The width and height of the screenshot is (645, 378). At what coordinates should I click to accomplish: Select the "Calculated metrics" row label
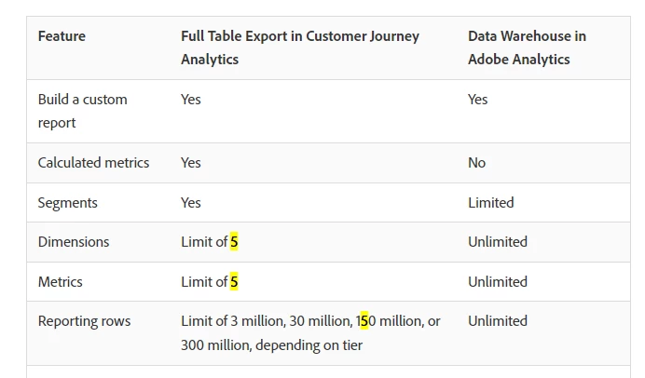(x=93, y=163)
